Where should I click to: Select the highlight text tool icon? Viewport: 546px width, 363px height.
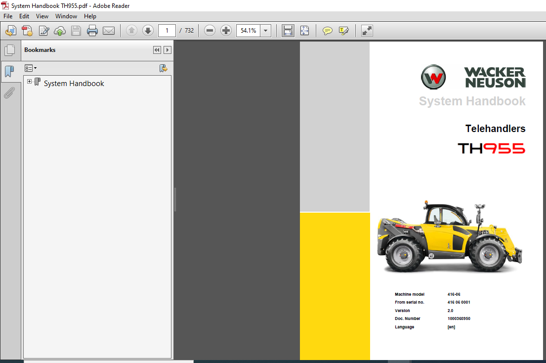[x=343, y=31]
